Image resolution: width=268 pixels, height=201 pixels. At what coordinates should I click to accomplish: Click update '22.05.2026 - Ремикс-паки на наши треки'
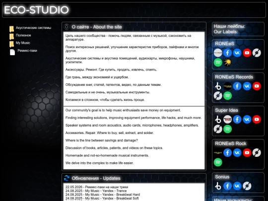point(97,187)
